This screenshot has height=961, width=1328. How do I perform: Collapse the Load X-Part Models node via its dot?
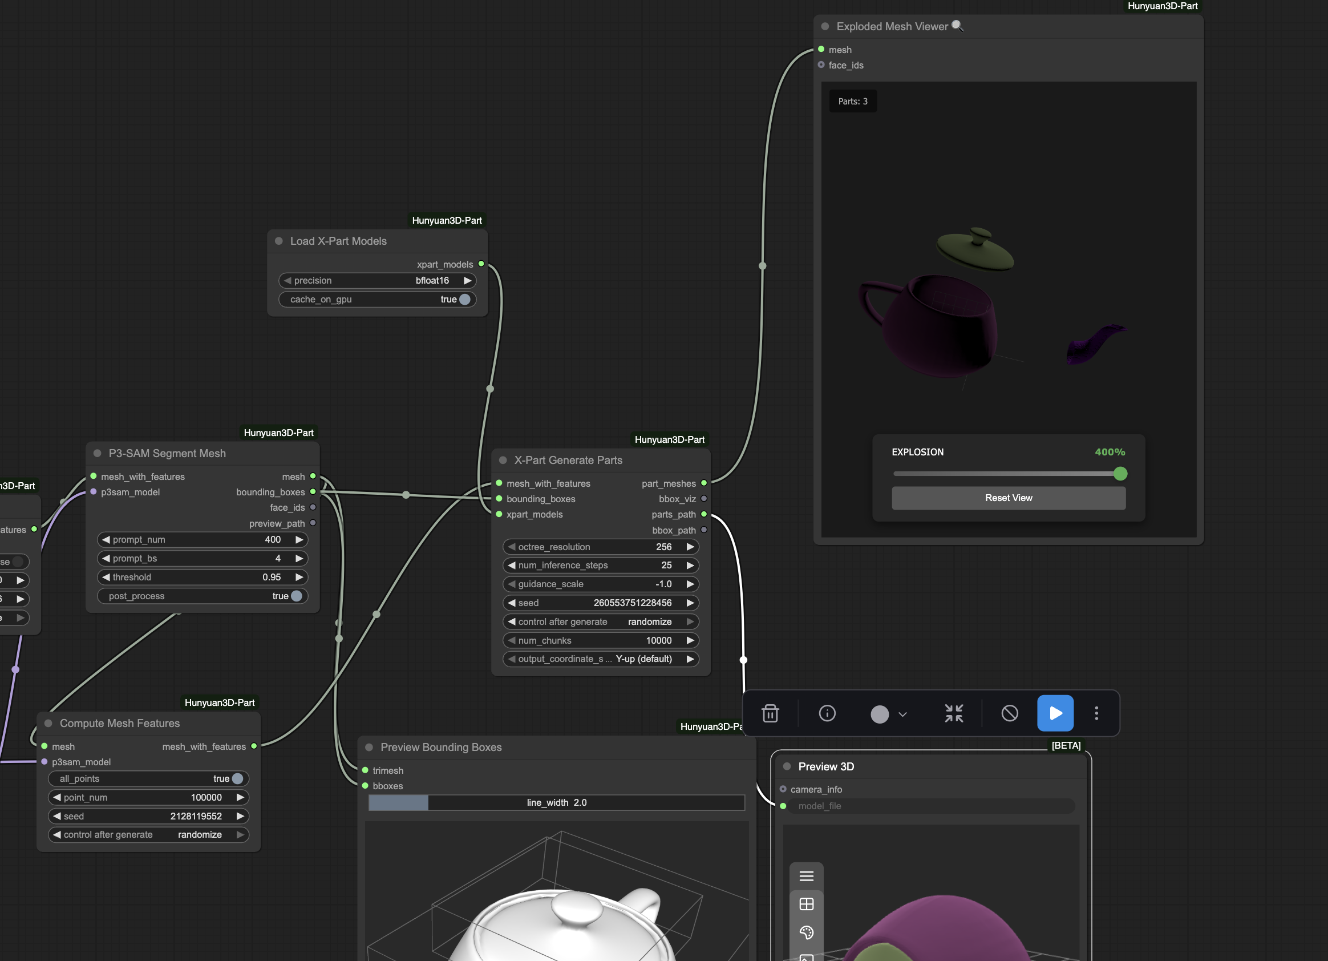(x=279, y=241)
